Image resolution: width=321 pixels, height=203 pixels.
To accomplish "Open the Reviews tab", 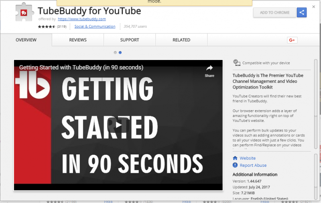I will (x=78, y=40).
